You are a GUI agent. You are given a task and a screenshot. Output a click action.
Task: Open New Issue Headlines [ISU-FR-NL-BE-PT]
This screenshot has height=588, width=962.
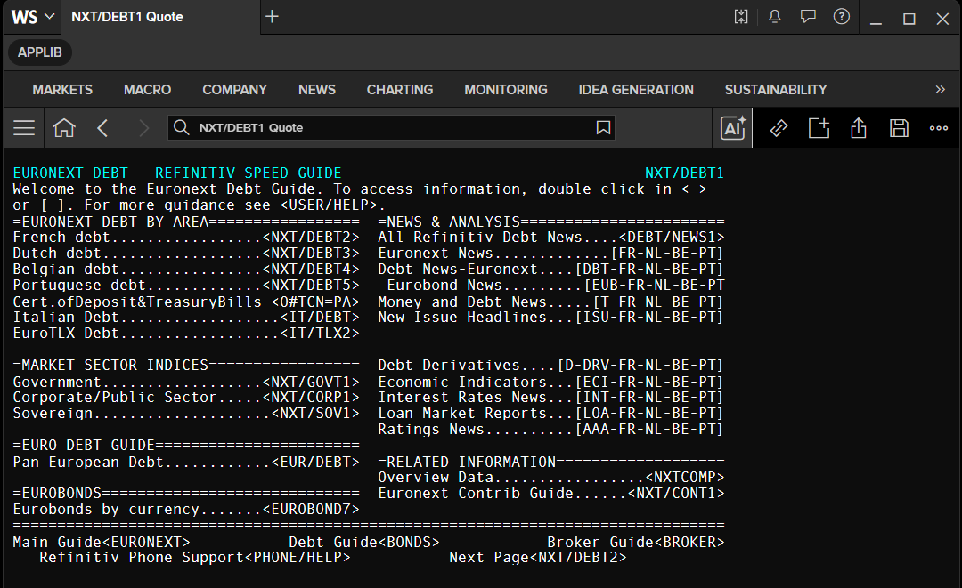(649, 317)
